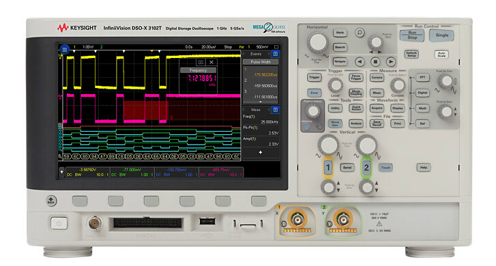Click the navigate backward arrow button
The width and height of the screenshot is (496, 266).
[x=360, y=61]
